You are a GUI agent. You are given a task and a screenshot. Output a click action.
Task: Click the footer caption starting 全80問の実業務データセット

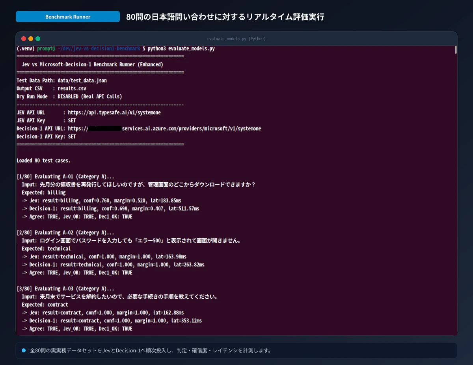pyautogui.click(x=151, y=350)
